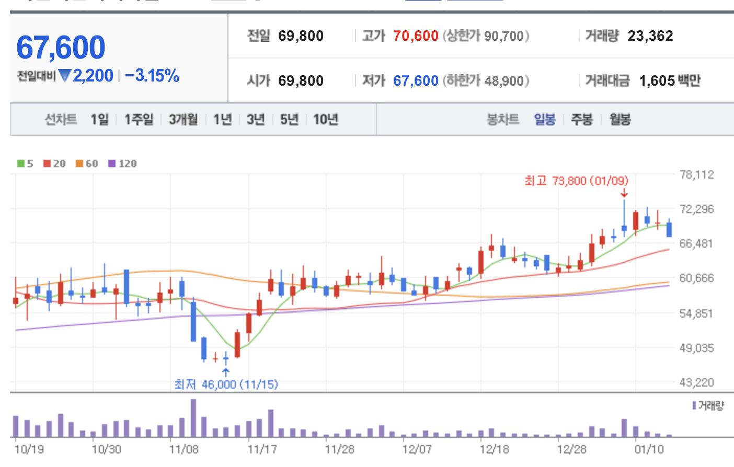Click the 봉차트 section label

503,120
